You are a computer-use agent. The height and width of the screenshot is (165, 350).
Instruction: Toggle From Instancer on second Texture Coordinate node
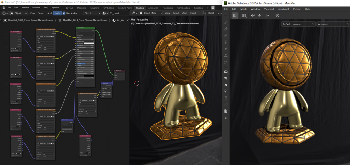(11, 77)
